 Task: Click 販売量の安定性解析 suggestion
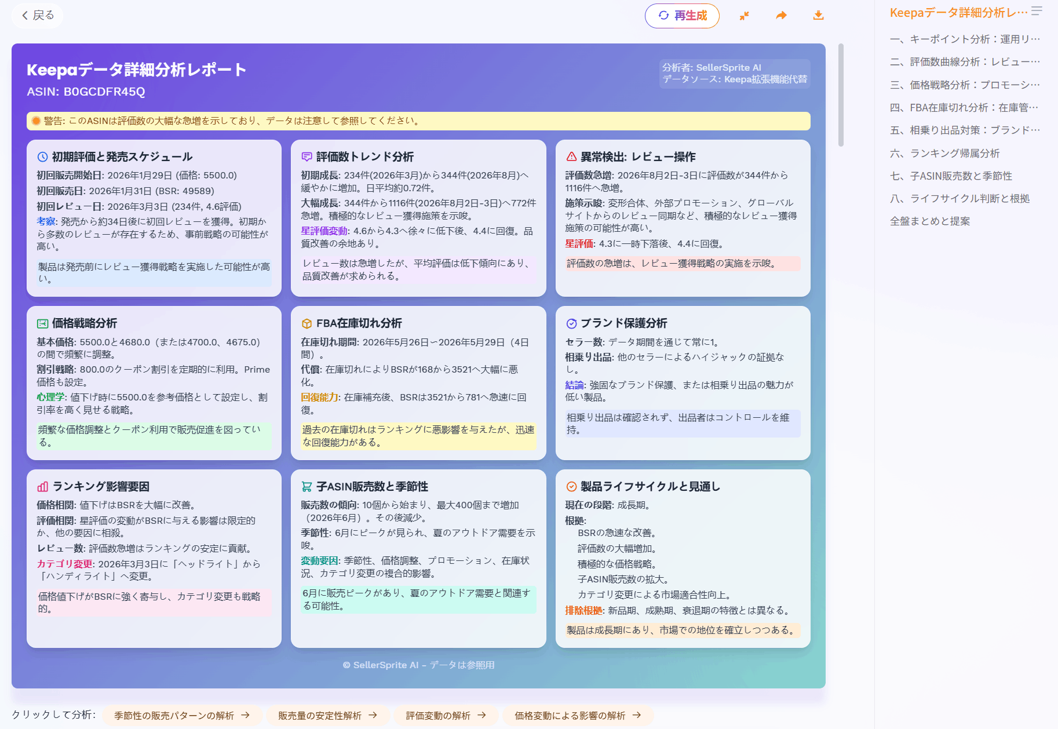[x=327, y=716]
